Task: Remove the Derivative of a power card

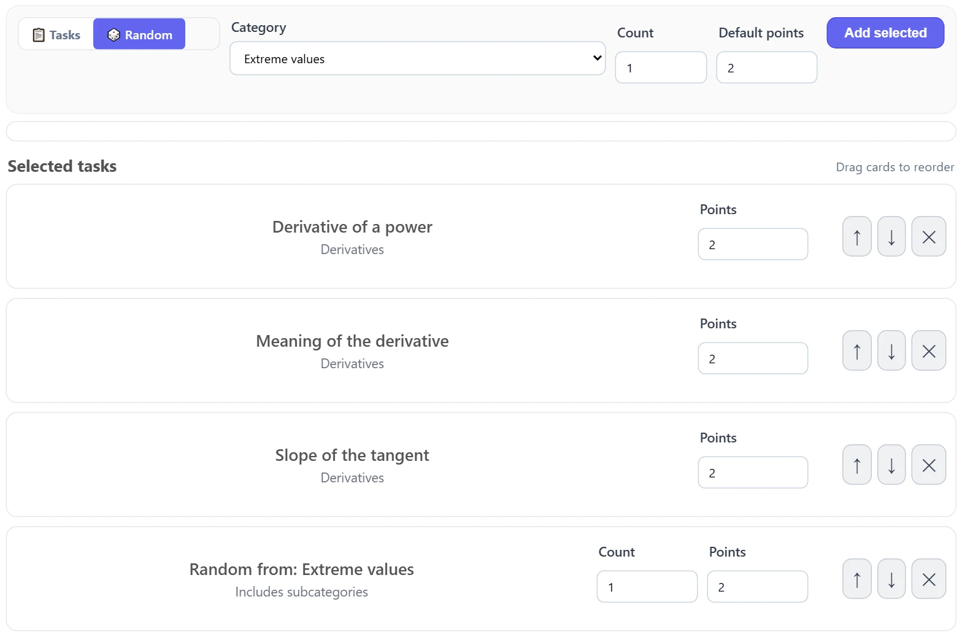Action: (929, 236)
